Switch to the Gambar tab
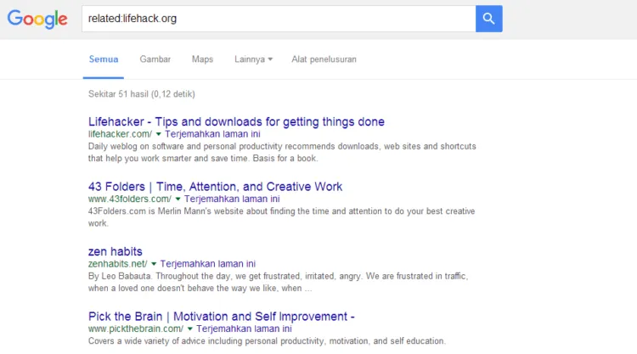Image resolution: width=637 pixels, height=354 pixels. coord(155,59)
